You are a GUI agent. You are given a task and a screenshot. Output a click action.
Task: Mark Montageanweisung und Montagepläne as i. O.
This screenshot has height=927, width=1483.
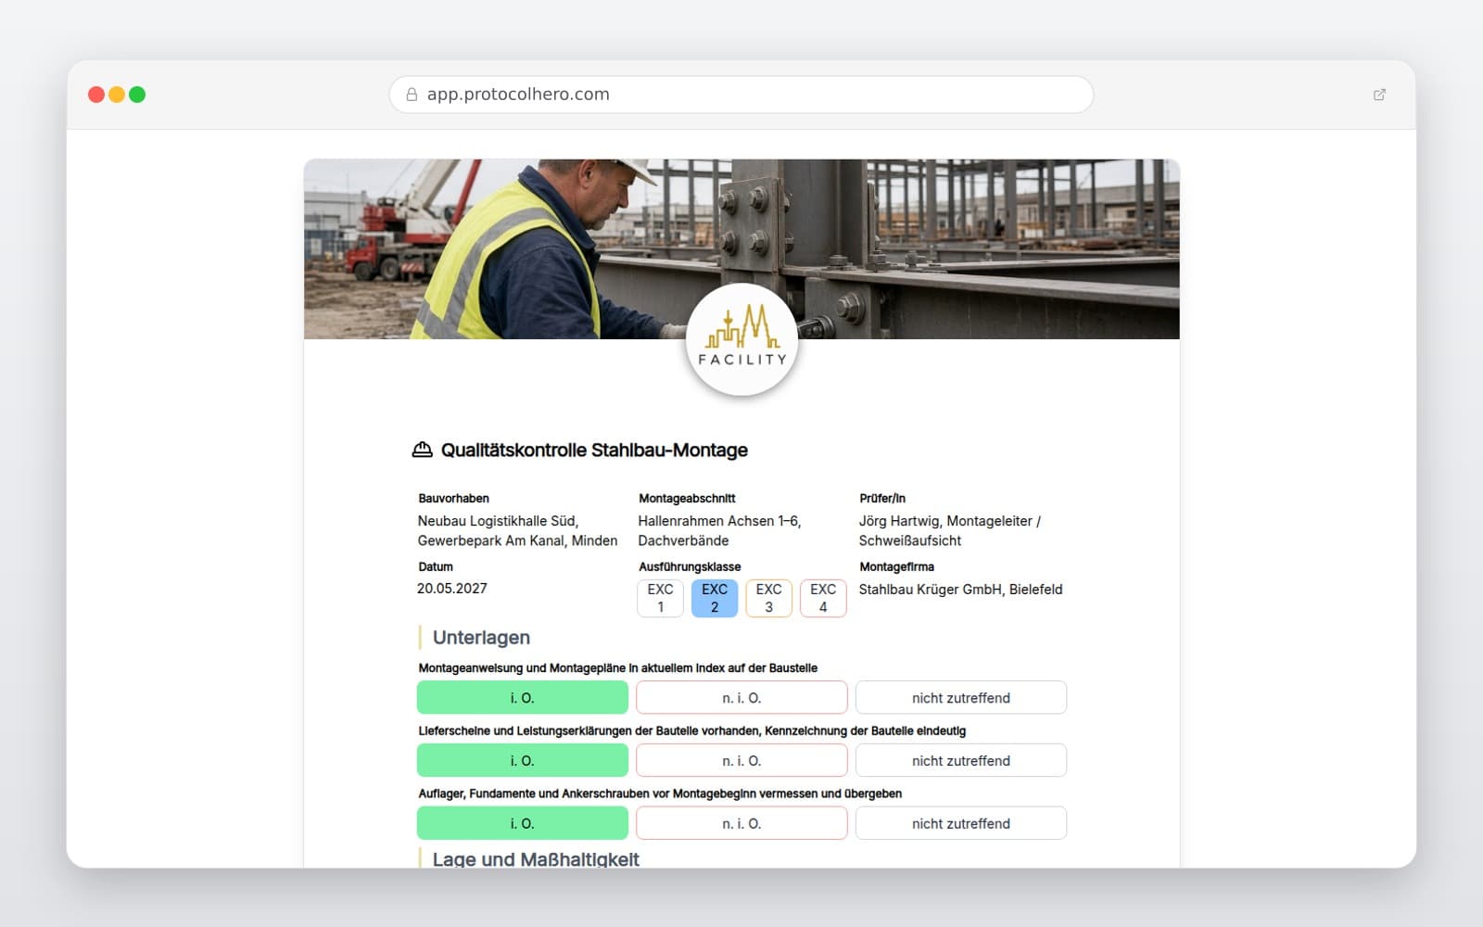coord(523,697)
